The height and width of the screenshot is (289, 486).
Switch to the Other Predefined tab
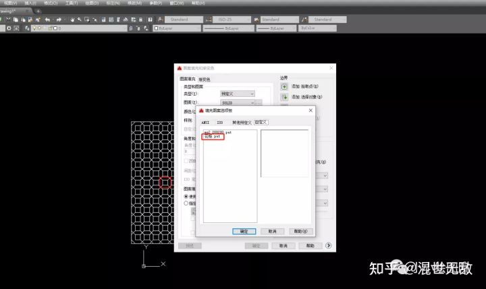[242, 123]
